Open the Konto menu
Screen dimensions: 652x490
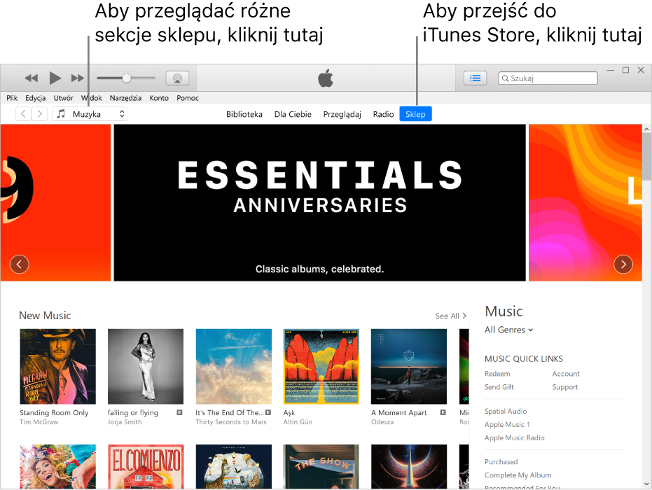tap(159, 98)
